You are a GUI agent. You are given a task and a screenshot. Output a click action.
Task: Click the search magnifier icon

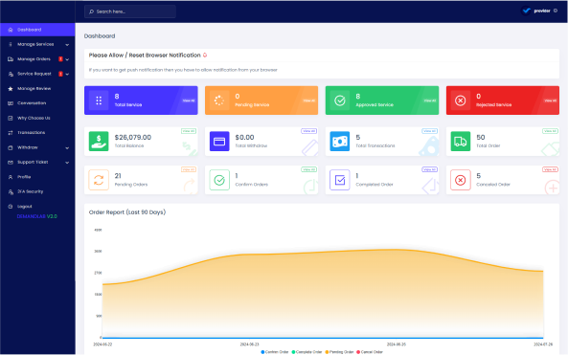[x=91, y=11]
